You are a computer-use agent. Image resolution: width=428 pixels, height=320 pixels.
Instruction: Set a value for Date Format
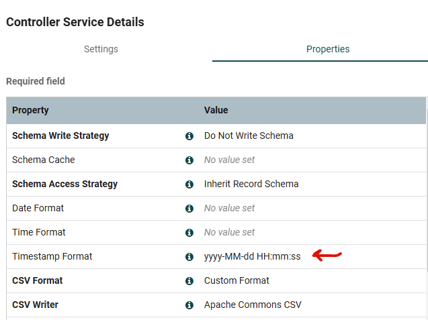[230, 209]
